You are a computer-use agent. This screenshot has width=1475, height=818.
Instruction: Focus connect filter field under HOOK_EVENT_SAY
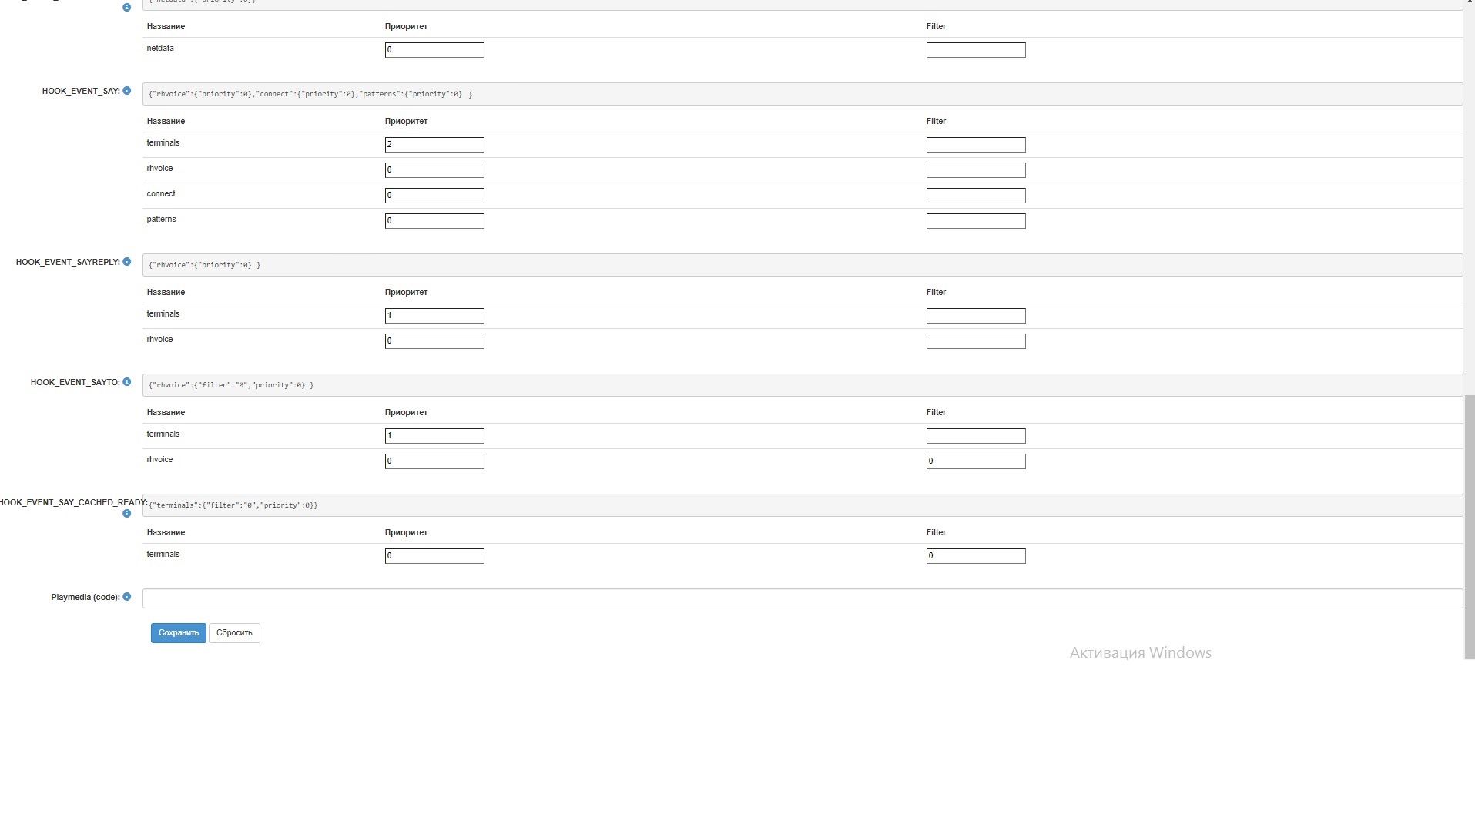tap(976, 196)
